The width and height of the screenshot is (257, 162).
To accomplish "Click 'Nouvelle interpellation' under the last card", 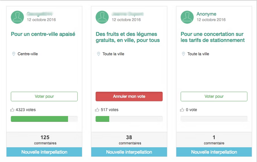I will 214,152.
